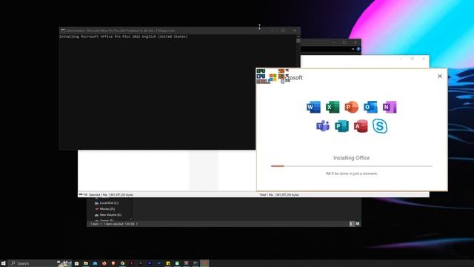Collapse the Explorer ribbon with the chevron
Image resolution: width=474 pixels, height=267 pixels.
click(x=353, y=49)
